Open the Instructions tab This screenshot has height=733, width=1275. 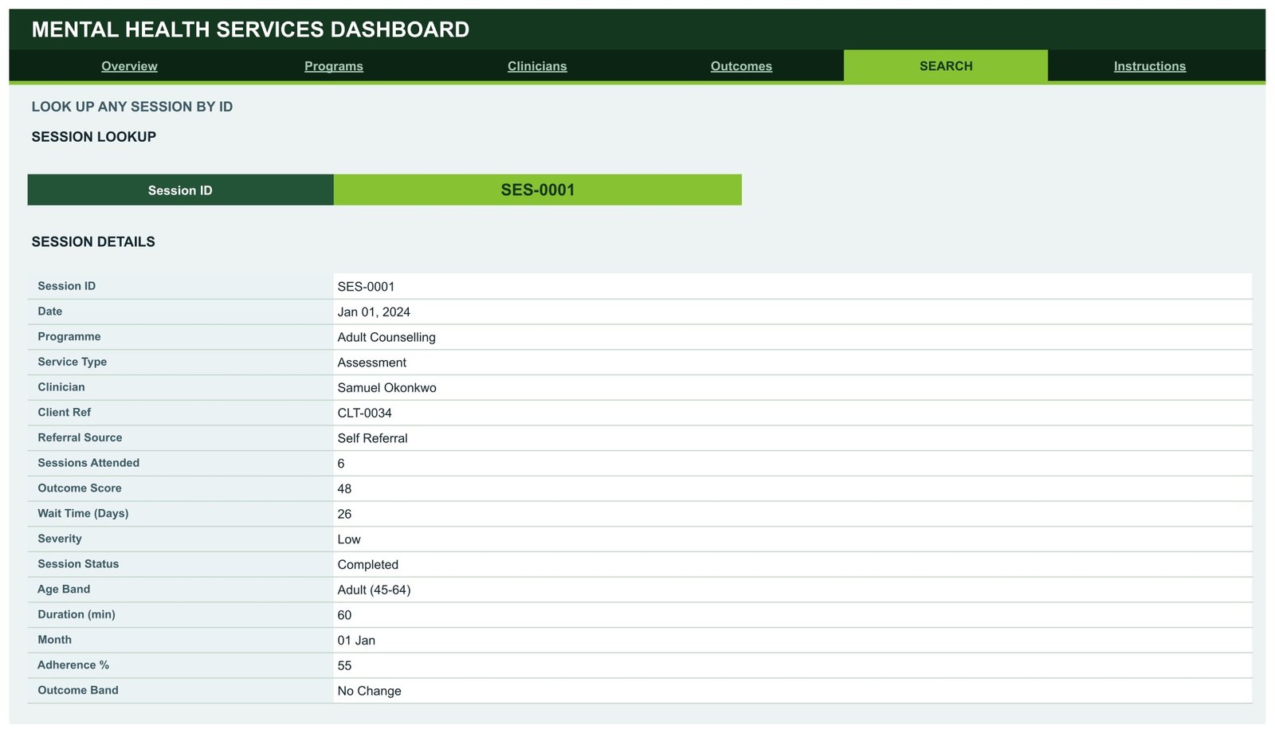click(1150, 66)
